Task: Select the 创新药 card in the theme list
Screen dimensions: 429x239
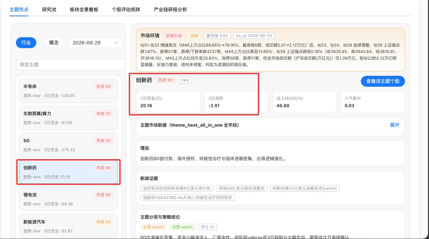Action: 68,172
